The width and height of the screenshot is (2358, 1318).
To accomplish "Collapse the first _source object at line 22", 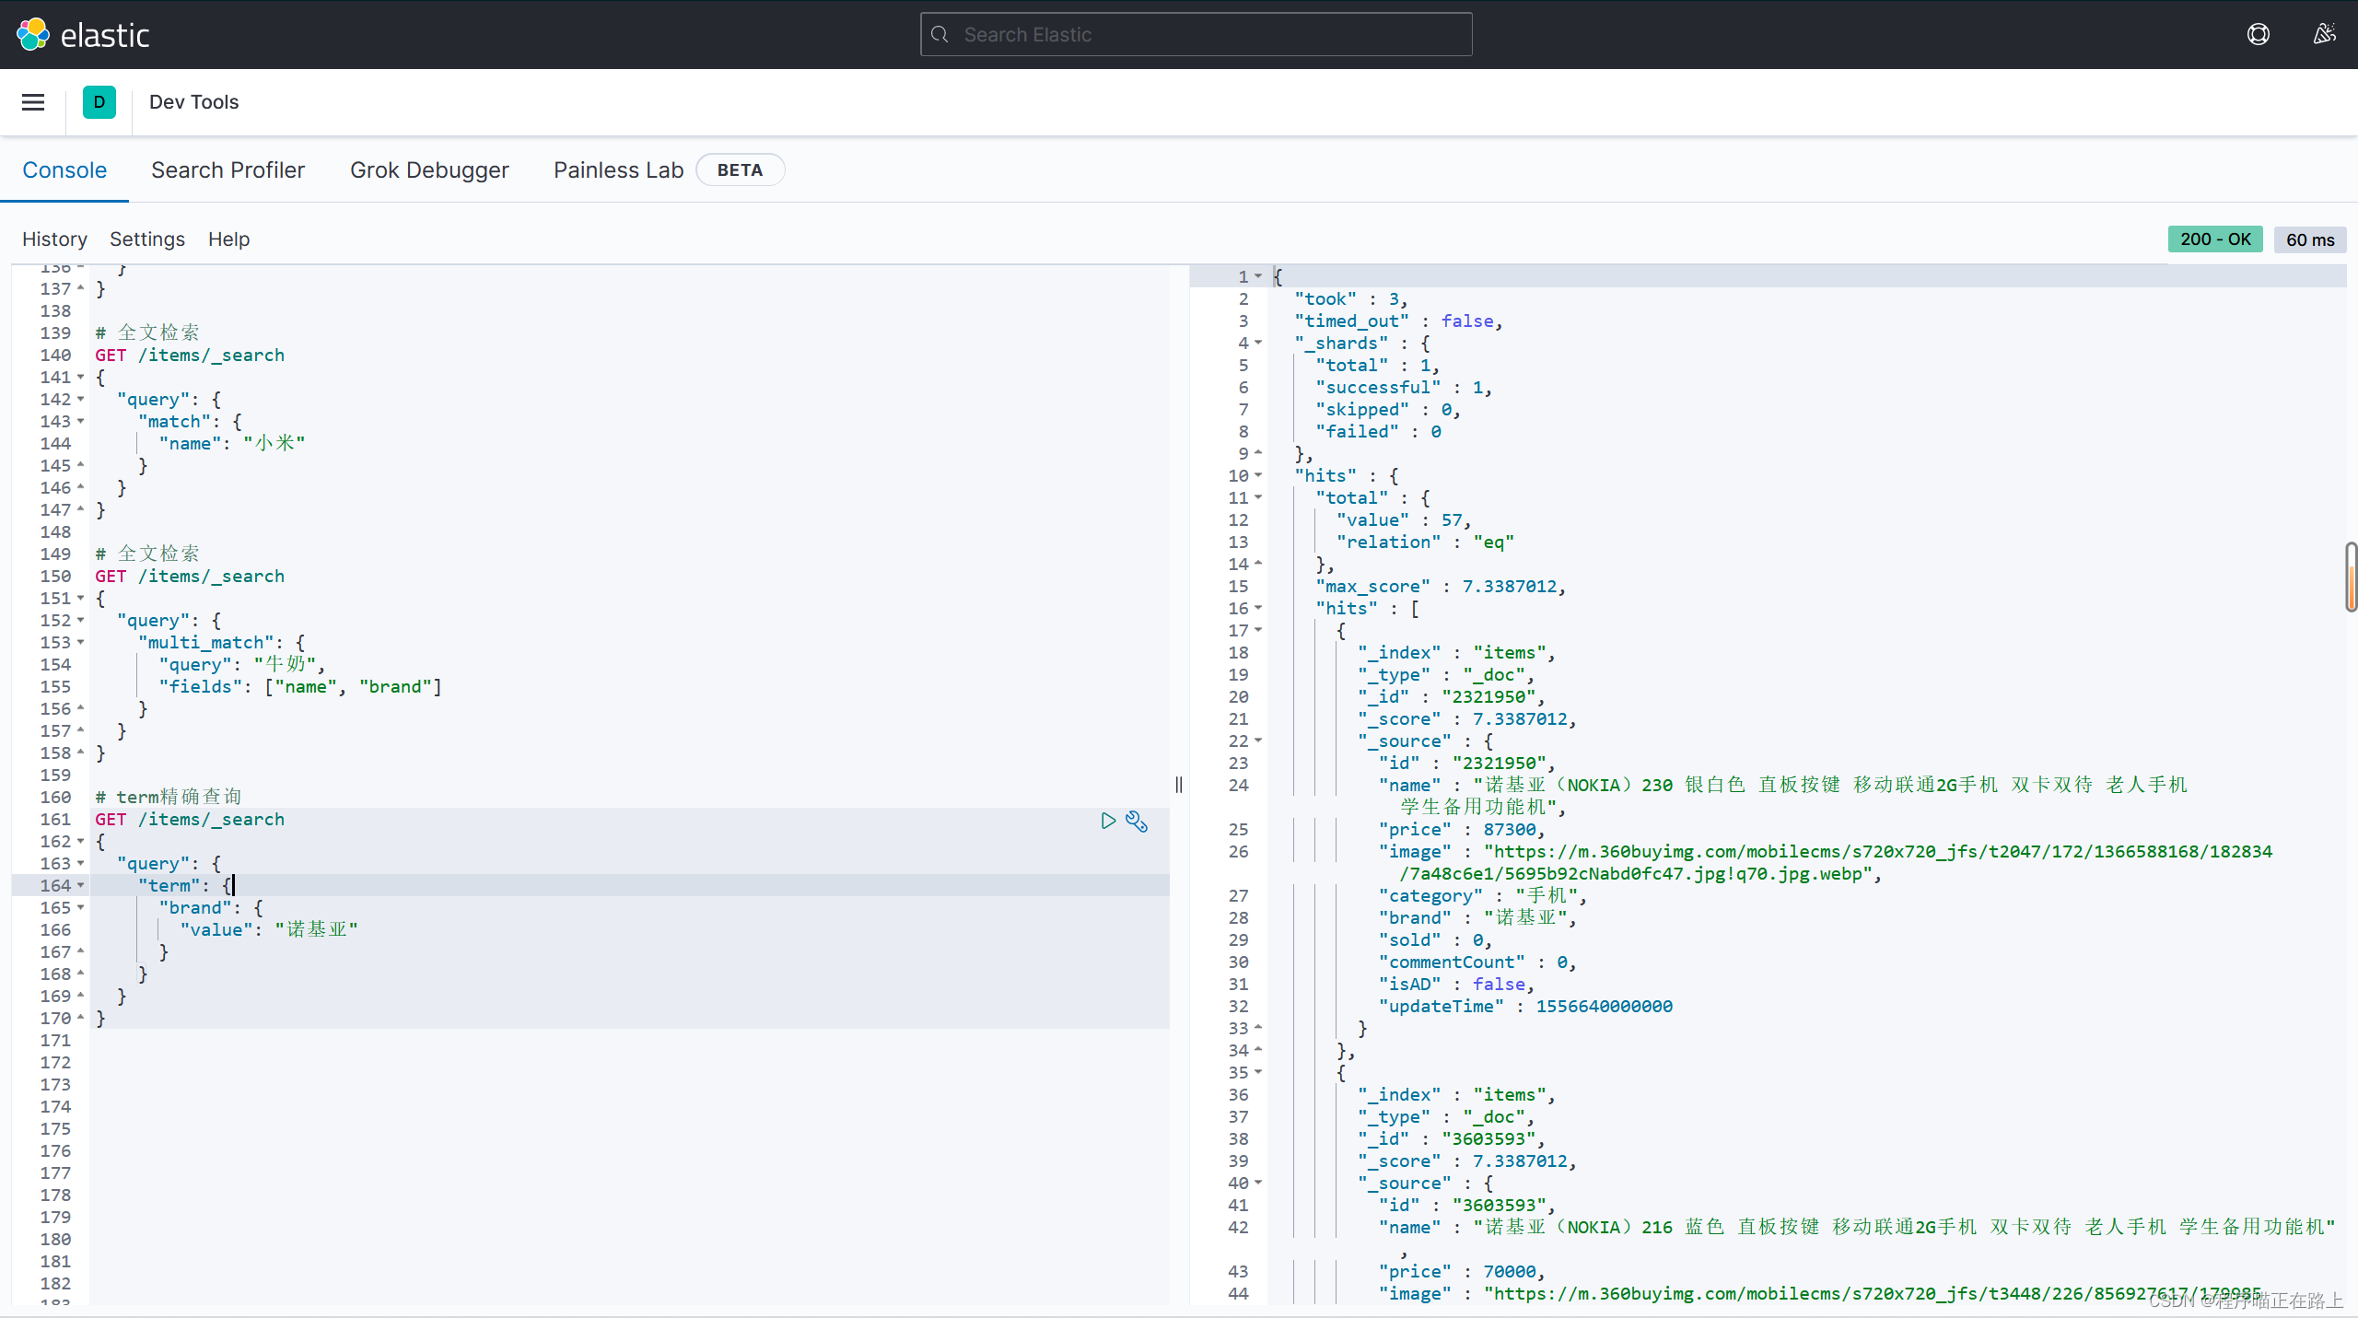I will point(1258,741).
